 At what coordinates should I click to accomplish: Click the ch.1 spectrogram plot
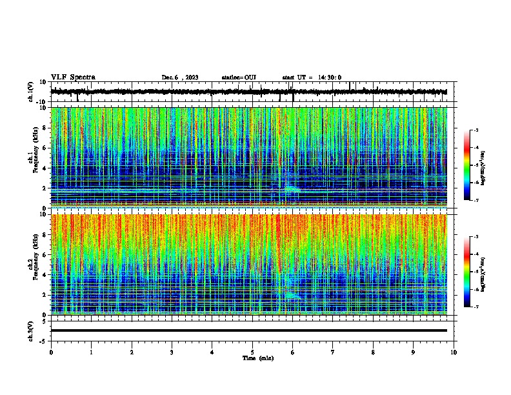click(x=249, y=157)
